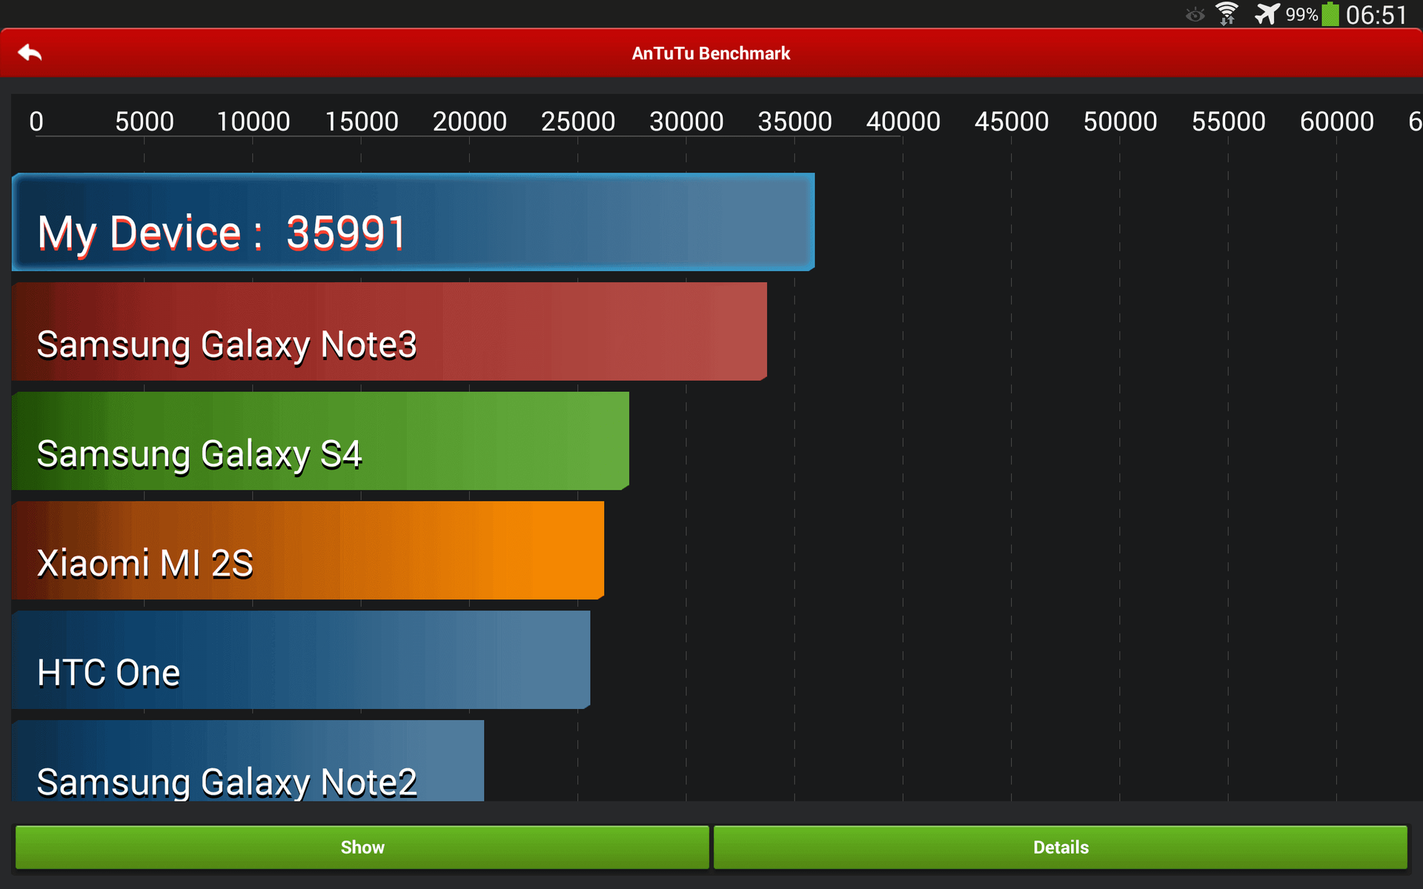Click the AnTuTu Benchmark title

click(x=711, y=53)
